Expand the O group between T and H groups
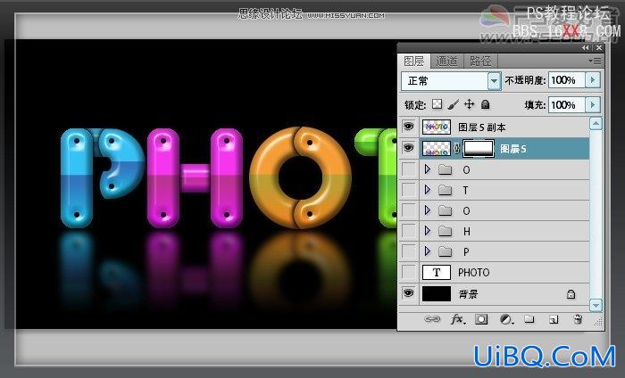 click(428, 210)
